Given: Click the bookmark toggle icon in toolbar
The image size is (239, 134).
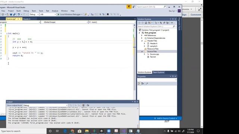Looking at the screenshot, I should point(108,15).
